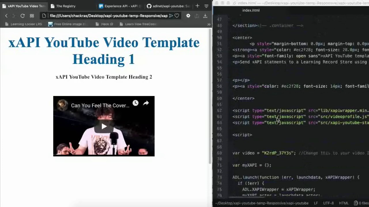Open the speed dial grid

click(32, 16)
